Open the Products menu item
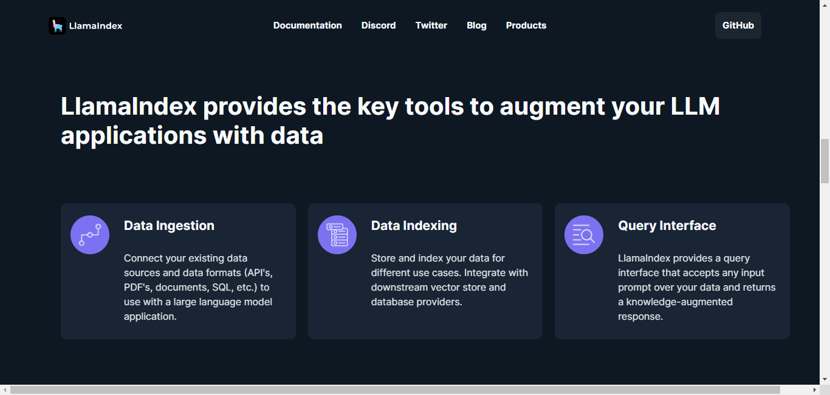This screenshot has height=395, width=830. (526, 25)
